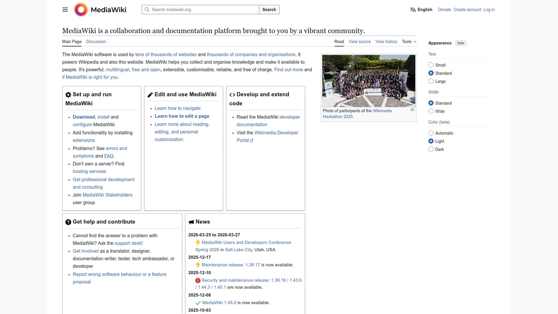Open the Tools dropdown
This screenshot has height=314, width=558.
tap(408, 41)
